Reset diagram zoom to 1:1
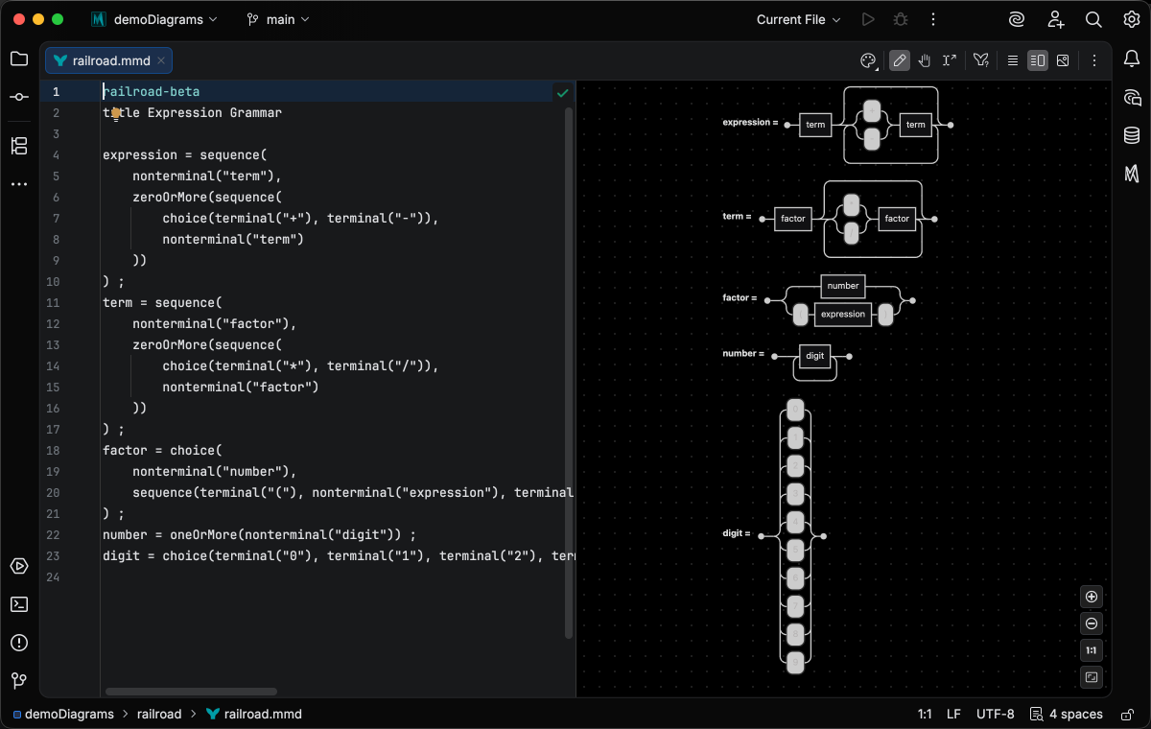The width and height of the screenshot is (1151, 729). click(1092, 650)
